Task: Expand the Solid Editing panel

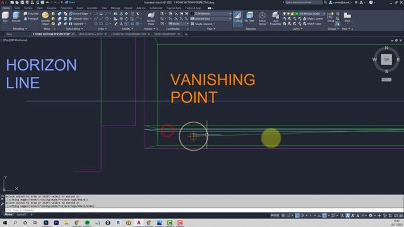Action: pos(74,29)
